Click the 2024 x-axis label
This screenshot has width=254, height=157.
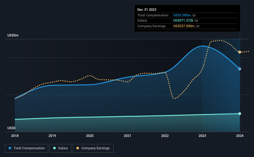click(240, 136)
